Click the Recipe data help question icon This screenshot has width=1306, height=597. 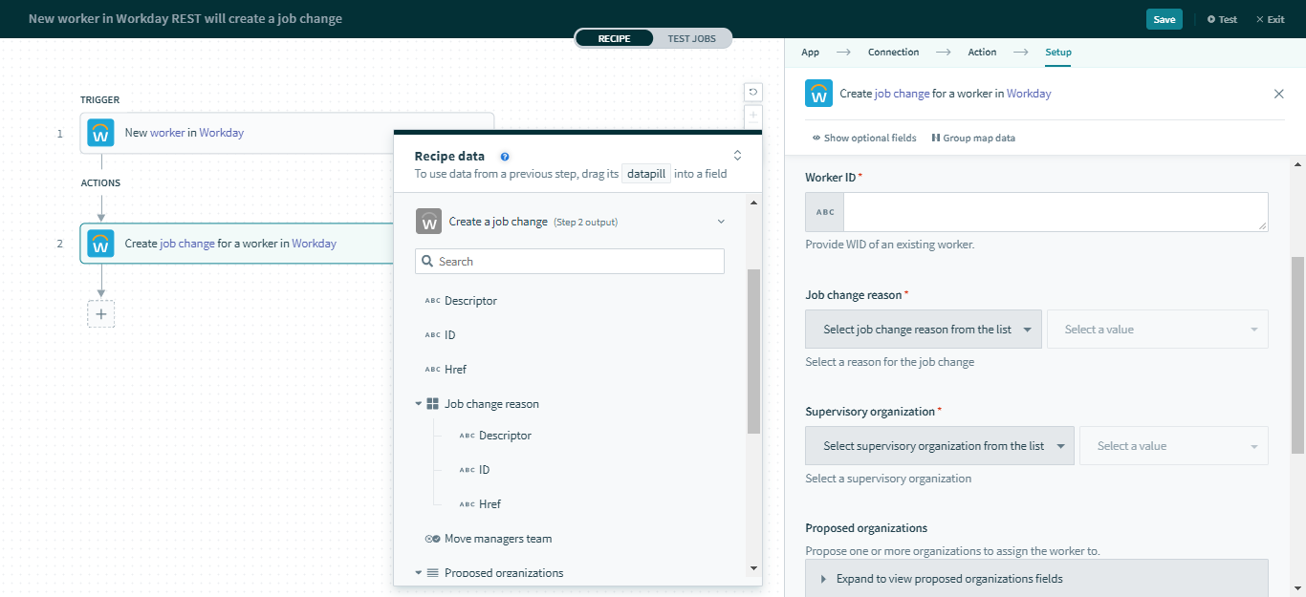tap(505, 157)
